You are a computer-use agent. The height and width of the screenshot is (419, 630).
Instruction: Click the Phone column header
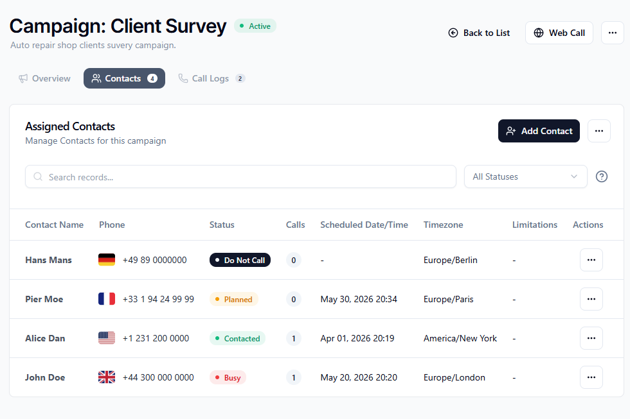tap(112, 225)
